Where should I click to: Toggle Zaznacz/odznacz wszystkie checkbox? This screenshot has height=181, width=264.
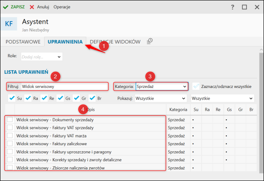pos(196,86)
